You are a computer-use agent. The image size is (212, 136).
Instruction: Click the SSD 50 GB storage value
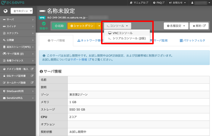(x=77, y=109)
